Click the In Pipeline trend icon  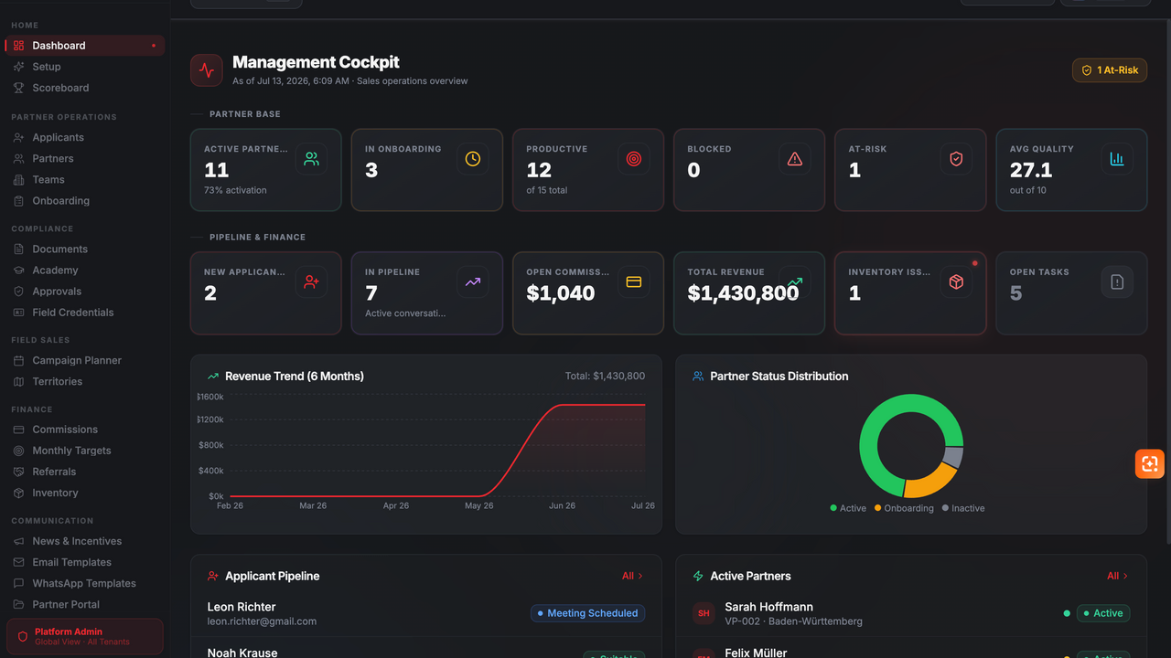coord(473,282)
